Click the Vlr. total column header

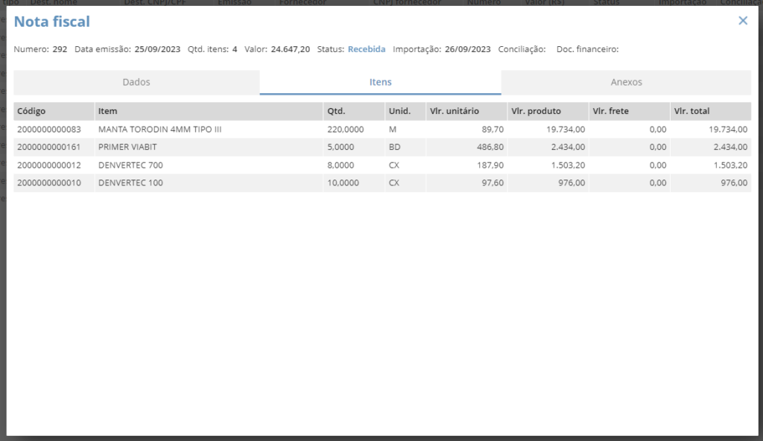click(x=711, y=111)
